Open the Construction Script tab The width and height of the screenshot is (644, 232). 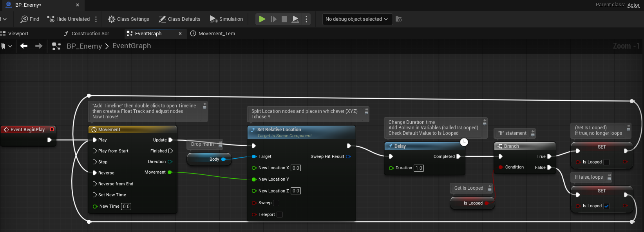pyautogui.click(x=92, y=33)
